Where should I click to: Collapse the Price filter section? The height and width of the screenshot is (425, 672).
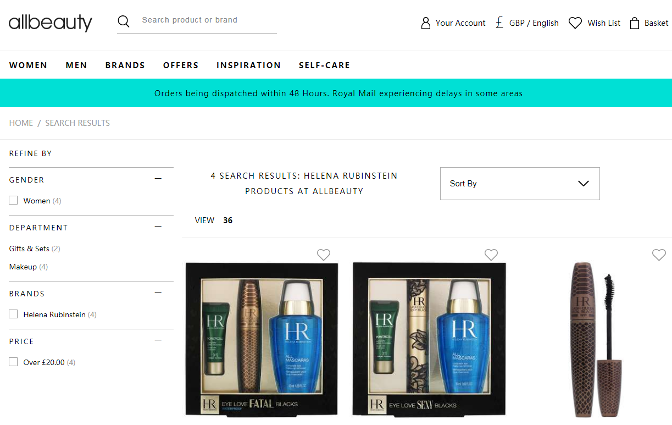tap(158, 340)
